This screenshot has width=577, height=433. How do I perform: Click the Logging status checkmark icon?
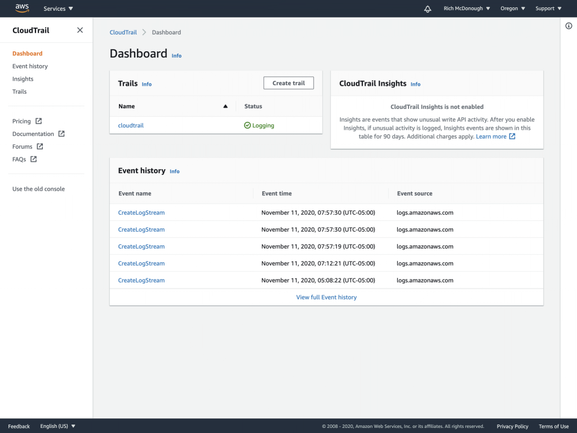coord(248,125)
